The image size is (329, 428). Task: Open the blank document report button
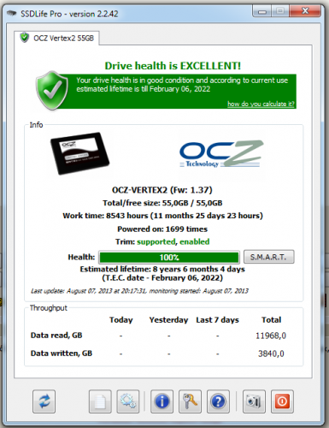click(x=100, y=401)
